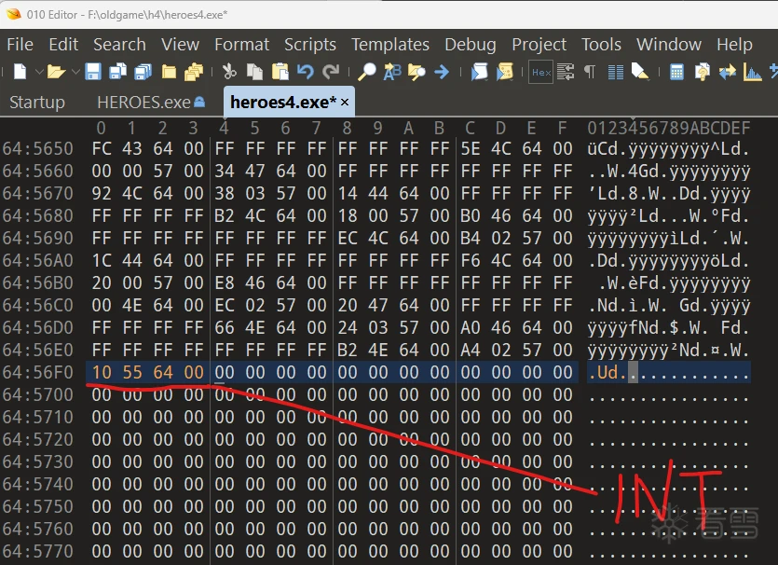Click byte 55 in row 64:56F0
778x565 pixels.
pos(132,372)
